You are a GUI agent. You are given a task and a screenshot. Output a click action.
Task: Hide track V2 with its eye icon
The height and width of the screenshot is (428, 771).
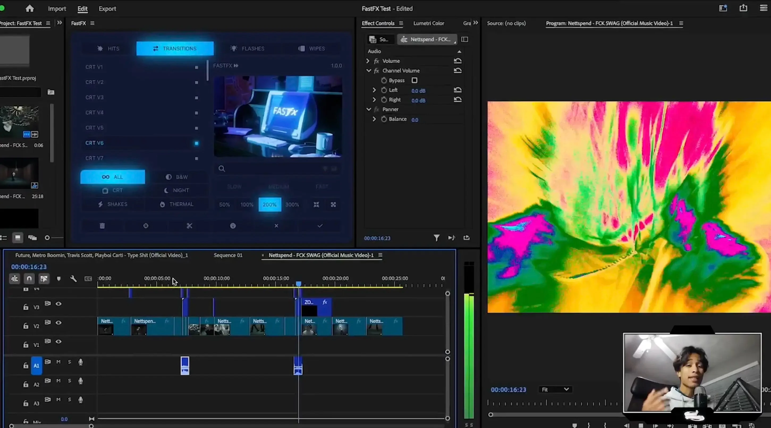point(59,323)
